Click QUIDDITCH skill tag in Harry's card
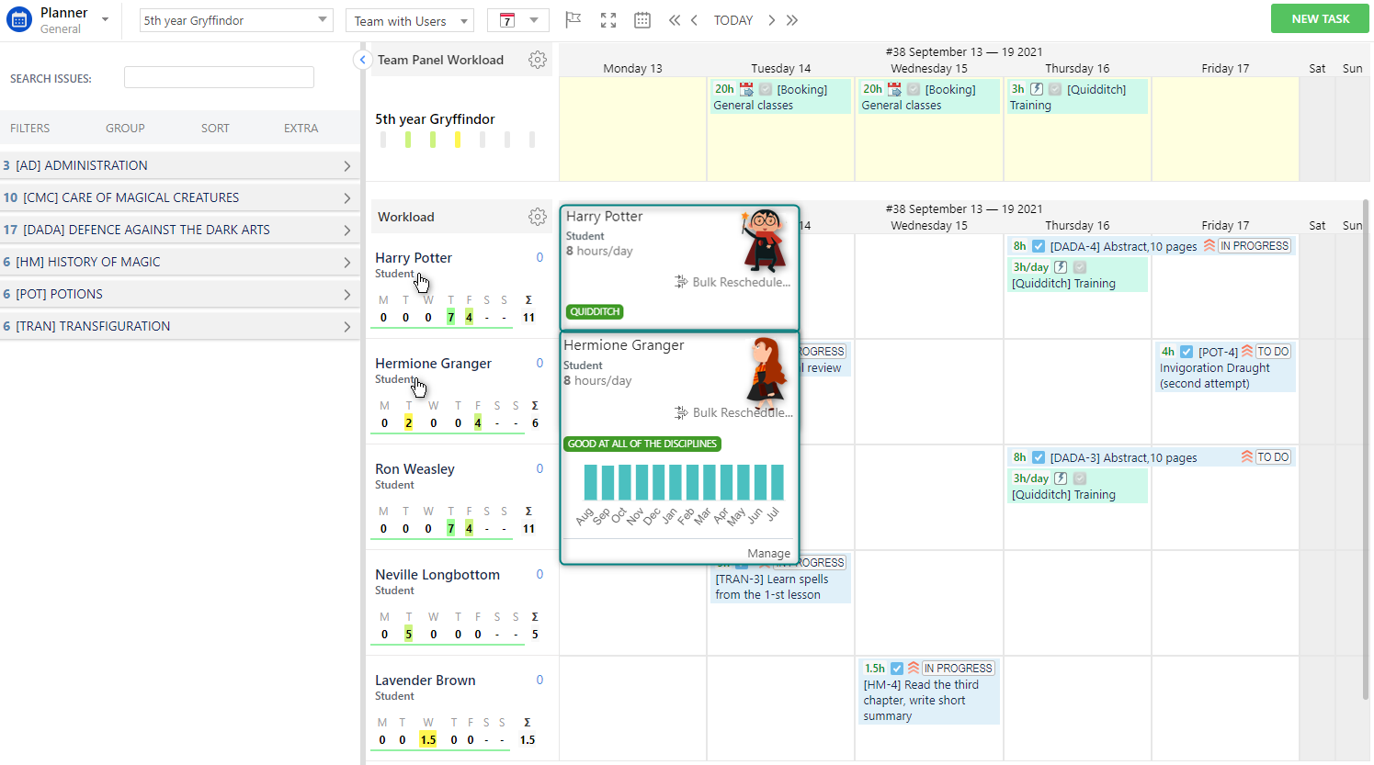The height and width of the screenshot is (765, 1374). tap(595, 311)
